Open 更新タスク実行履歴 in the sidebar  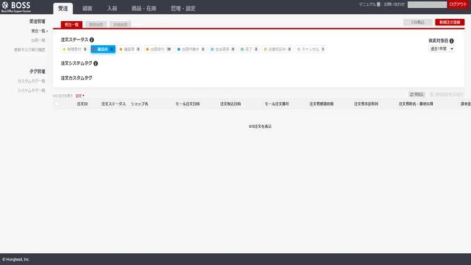(x=29, y=50)
